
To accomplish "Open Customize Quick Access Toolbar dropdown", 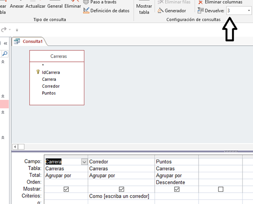I will [x=17, y=30].
